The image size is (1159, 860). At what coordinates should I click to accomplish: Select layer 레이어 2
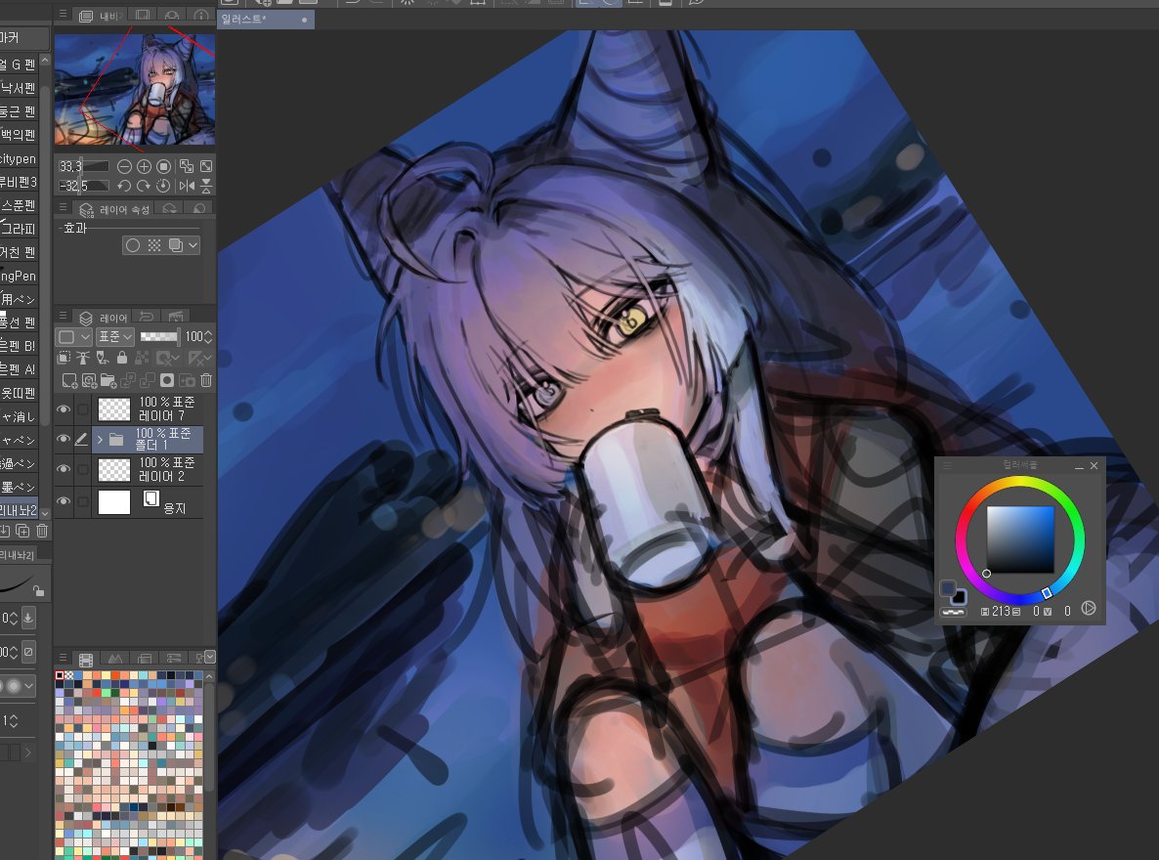pos(147,469)
